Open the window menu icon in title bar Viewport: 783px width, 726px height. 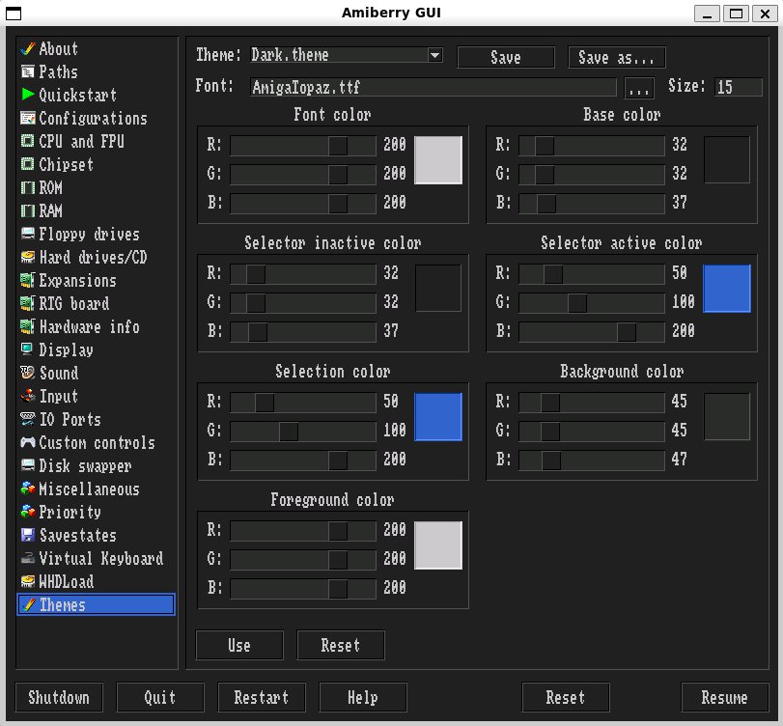[14, 13]
